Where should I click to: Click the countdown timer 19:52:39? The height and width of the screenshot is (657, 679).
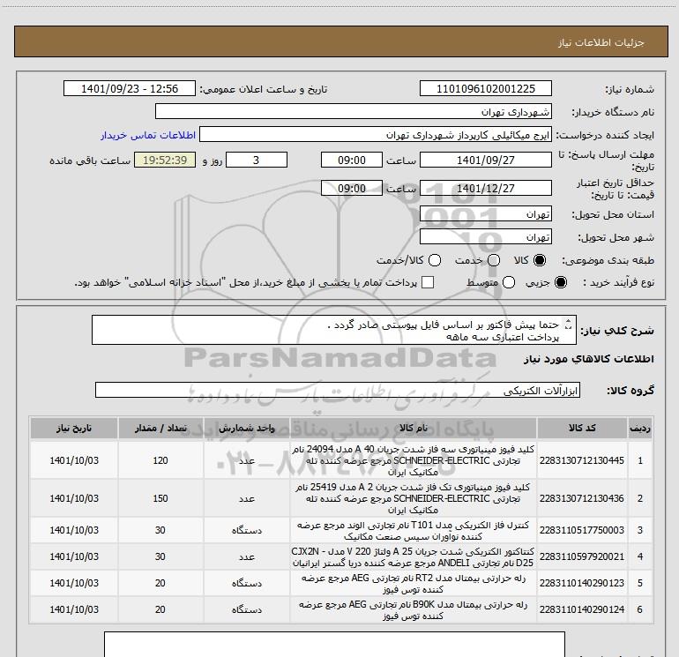(165, 160)
